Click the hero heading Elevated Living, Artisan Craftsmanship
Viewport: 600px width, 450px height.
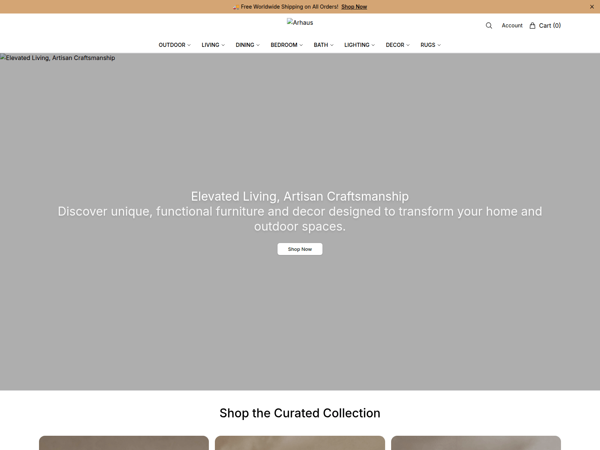click(x=300, y=196)
